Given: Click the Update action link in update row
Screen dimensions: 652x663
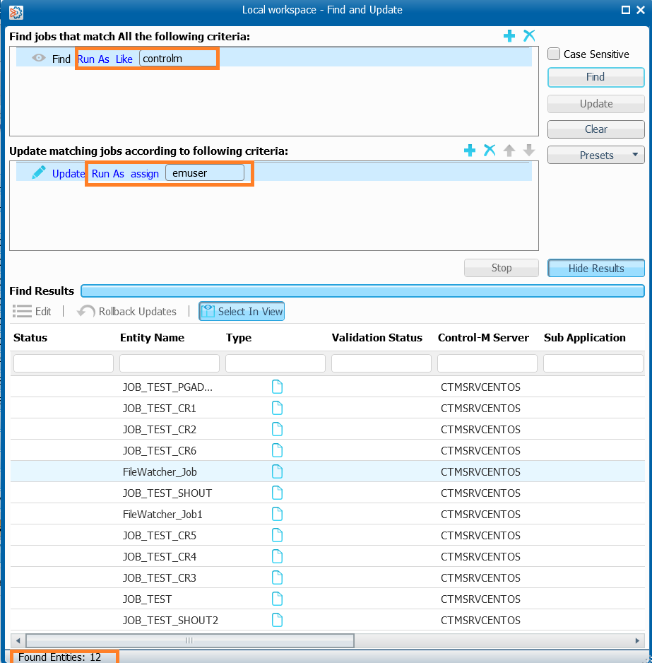Looking at the screenshot, I should click(x=69, y=173).
